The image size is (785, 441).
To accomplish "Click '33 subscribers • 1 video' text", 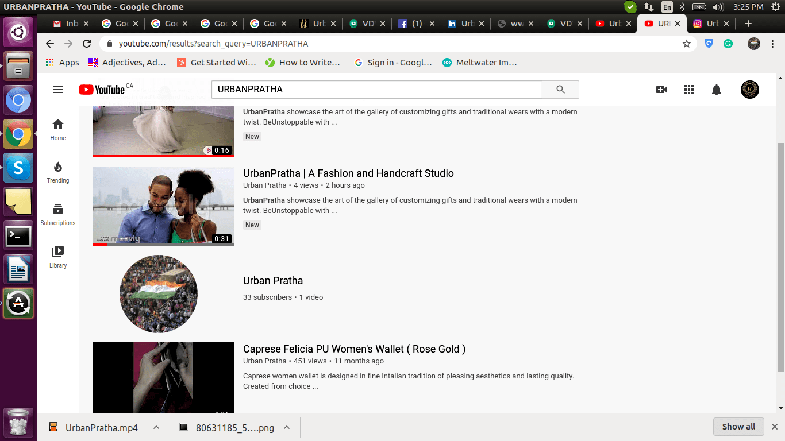I will pyautogui.click(x=283, y=297).
